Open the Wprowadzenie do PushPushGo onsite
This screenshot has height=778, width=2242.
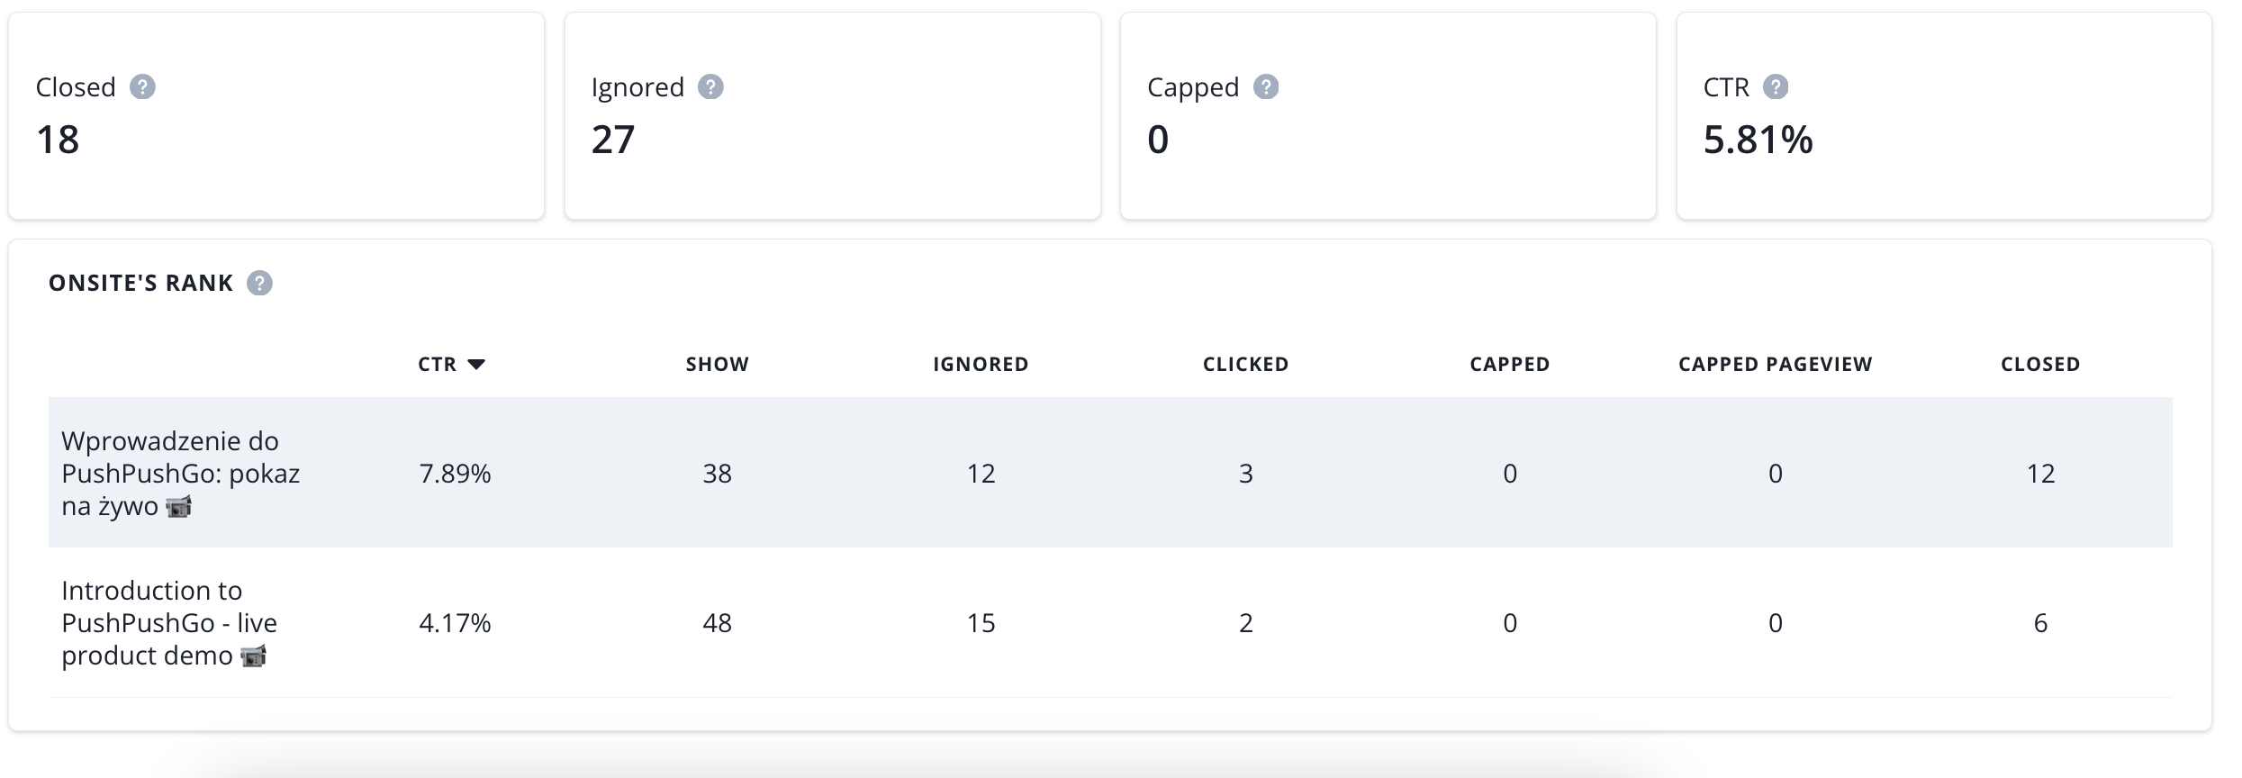180,474
